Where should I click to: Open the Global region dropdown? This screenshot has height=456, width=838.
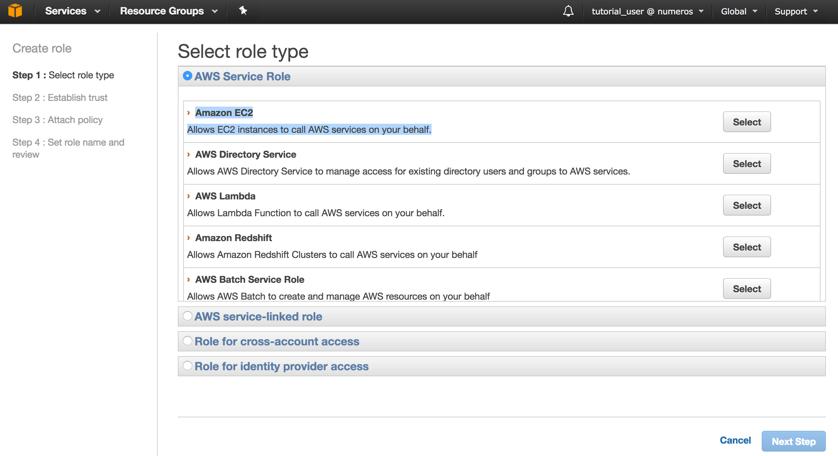pyautogui.click(x=739, y=11)
